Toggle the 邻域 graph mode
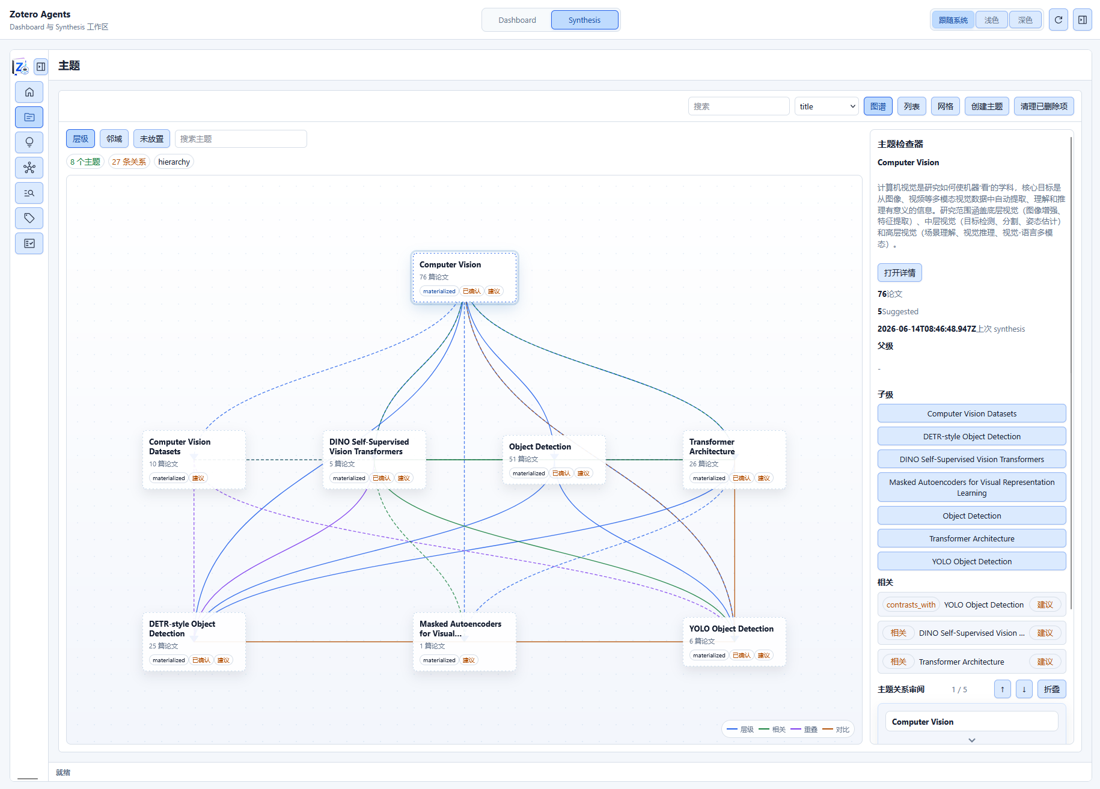Image resolution: width=1100 pixels, height=789 pixels. coord(114,139)
